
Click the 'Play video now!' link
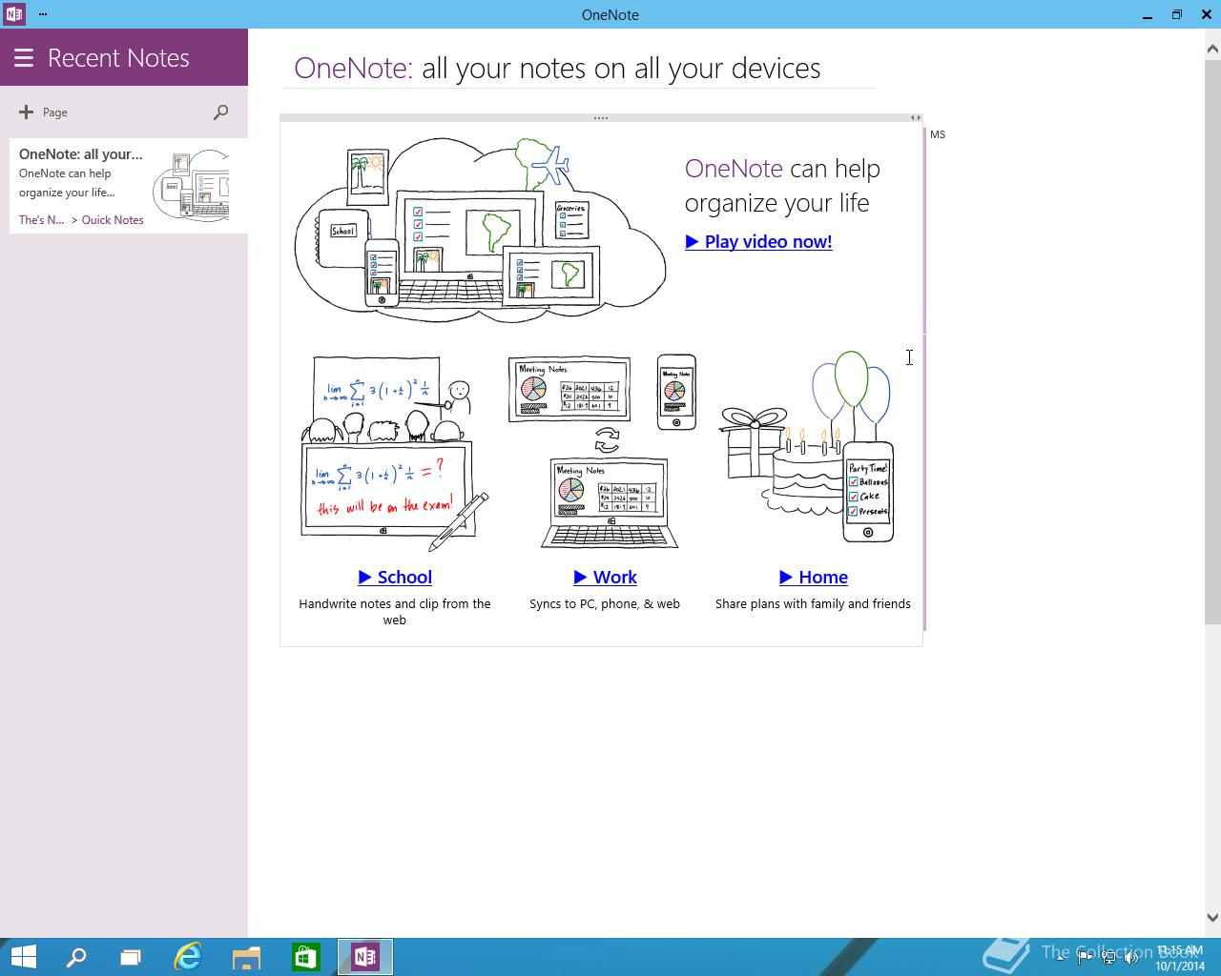click(758, 241)
